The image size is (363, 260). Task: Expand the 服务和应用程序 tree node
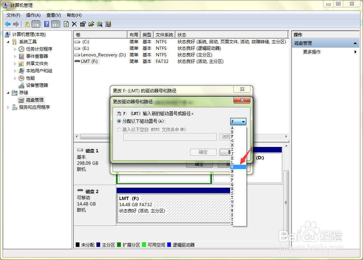pyautogui.click(x=8, y=107)
